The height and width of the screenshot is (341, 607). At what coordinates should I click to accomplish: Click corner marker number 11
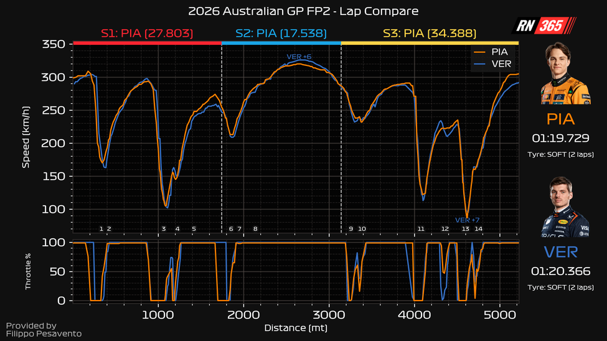pyautogui.click(x=421, y=229)
